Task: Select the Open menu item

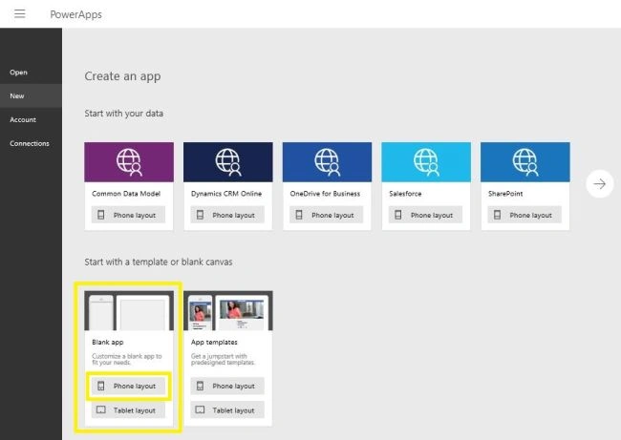Action: tap(31, 72)
